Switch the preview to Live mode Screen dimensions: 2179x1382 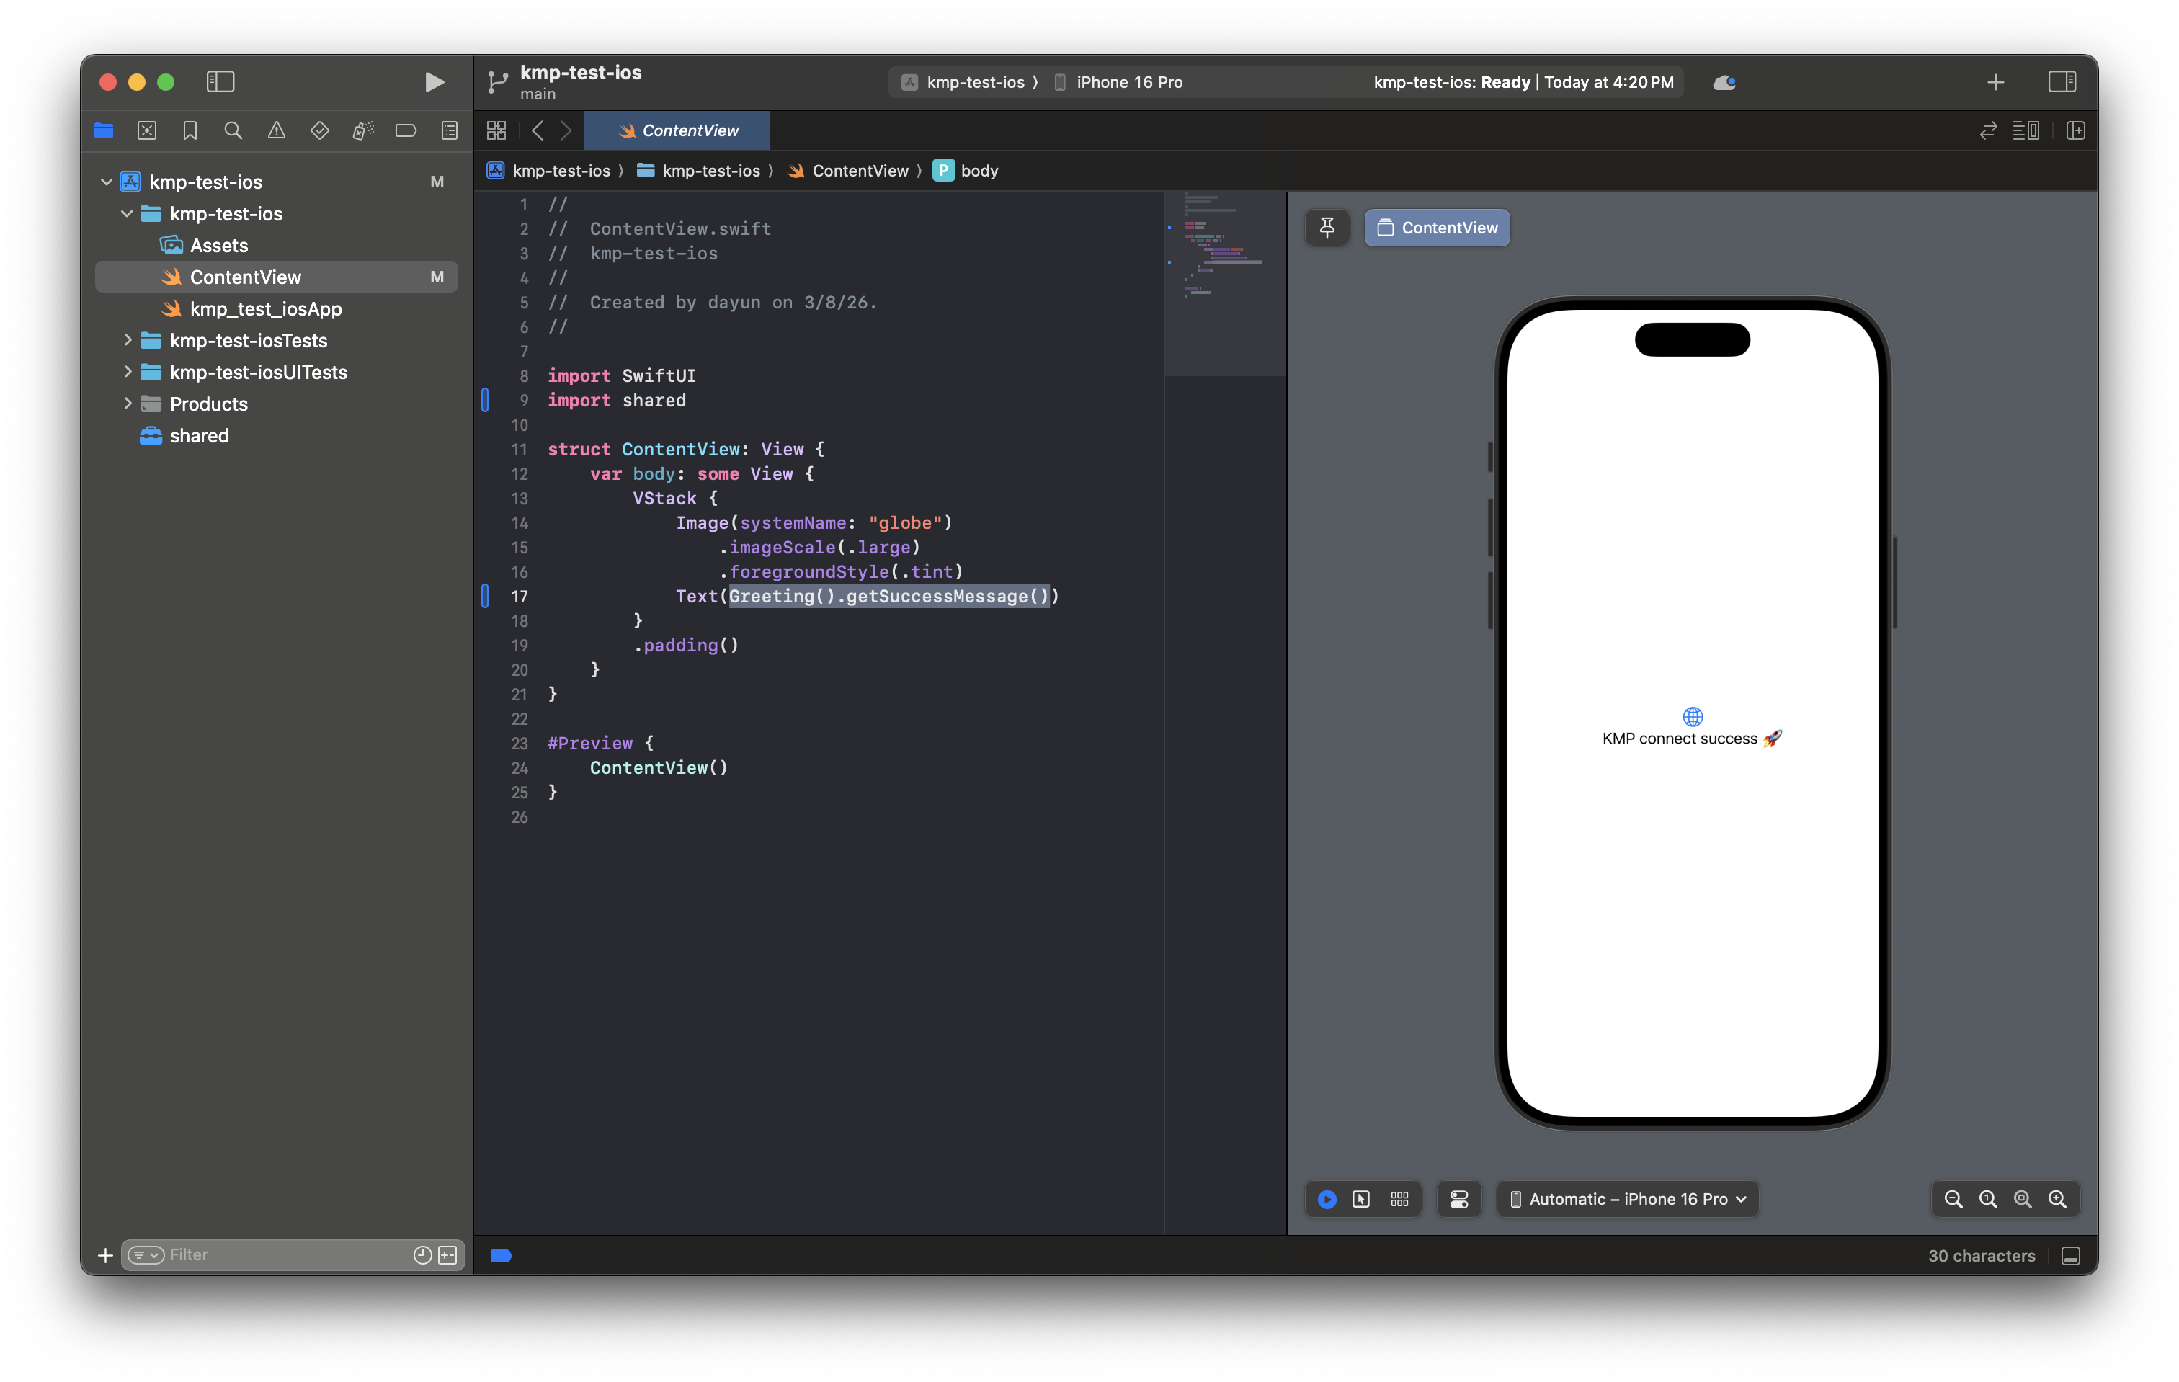tap(1327, 1198)
